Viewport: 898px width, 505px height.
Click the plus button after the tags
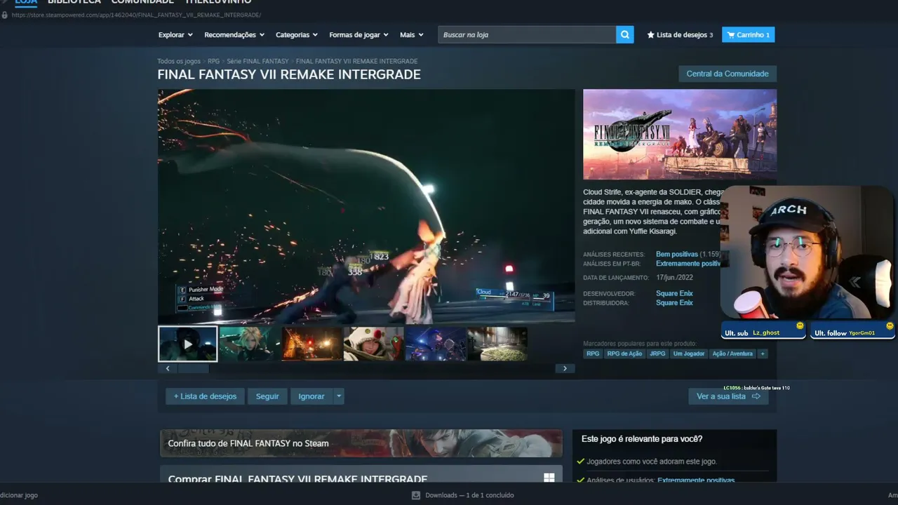click(763, 353)
